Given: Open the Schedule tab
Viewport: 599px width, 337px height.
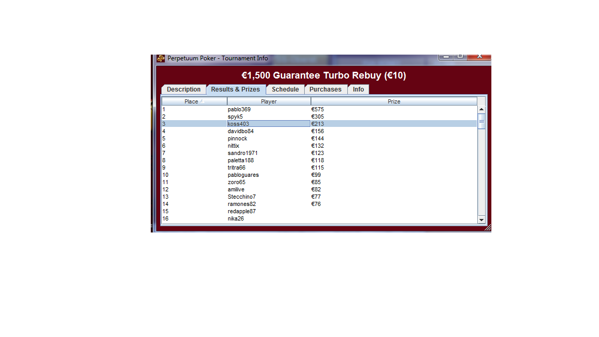Looking at the screenshot, I should point(285,89).
